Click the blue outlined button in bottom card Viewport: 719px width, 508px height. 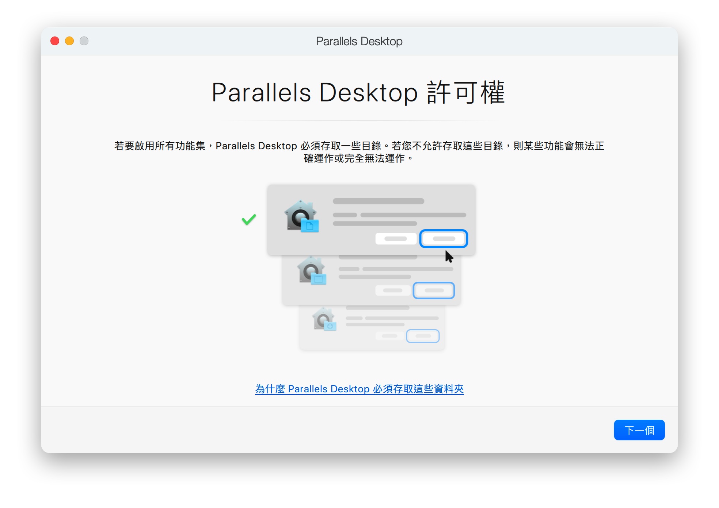423,336
